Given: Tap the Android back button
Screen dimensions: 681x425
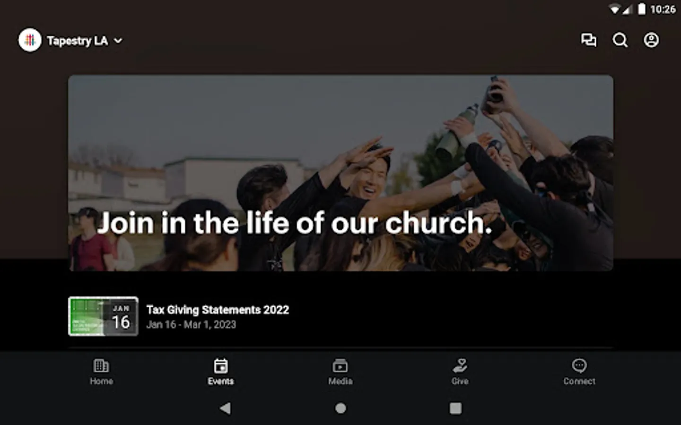Looking at the screenshot, I should pos(226,408).
